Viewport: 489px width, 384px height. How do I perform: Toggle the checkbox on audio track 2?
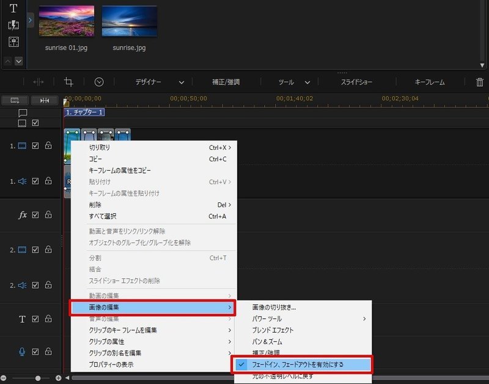tap(35, 284)
